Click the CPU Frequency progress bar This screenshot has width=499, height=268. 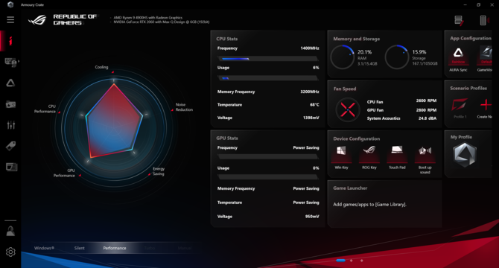267,59
